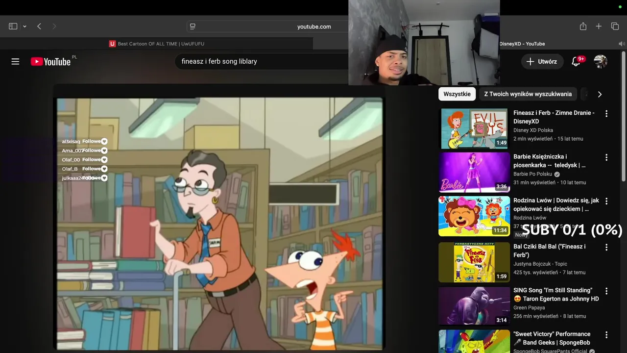627x353 pixels.
Task: Click the Phineas and Ferb video player
Action: pyautogui.click(x=220, y=224)
